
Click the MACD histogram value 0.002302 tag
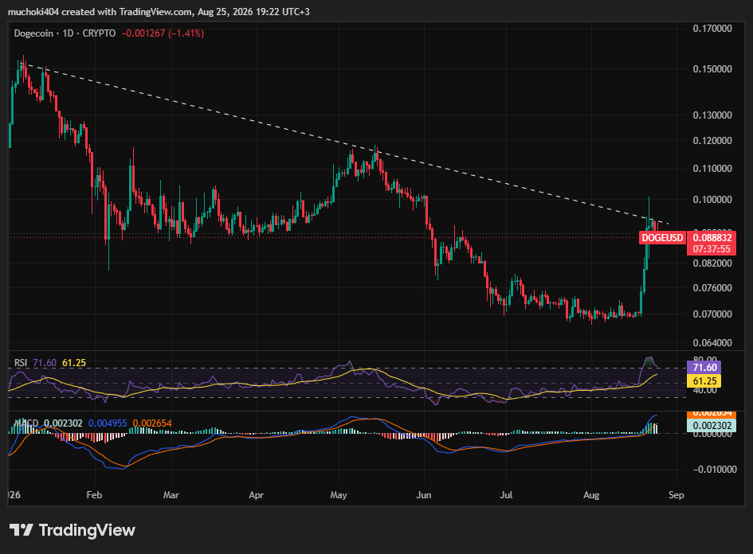712,426
